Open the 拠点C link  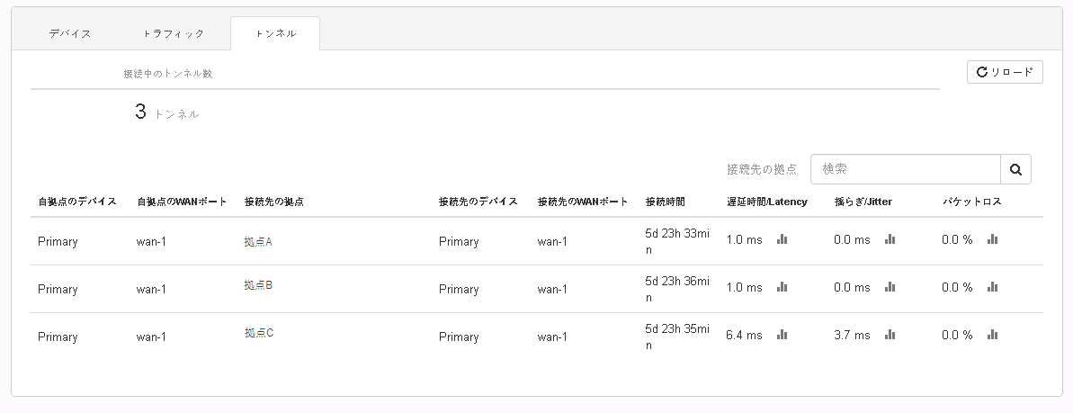[x=258, y=333]
